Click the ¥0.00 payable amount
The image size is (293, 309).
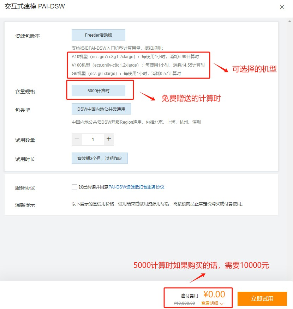[214, 294]
